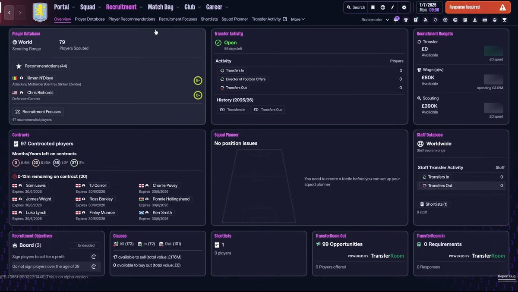
Task: Expand the Portal menu chevron
Action: click(x=73, y=7)
